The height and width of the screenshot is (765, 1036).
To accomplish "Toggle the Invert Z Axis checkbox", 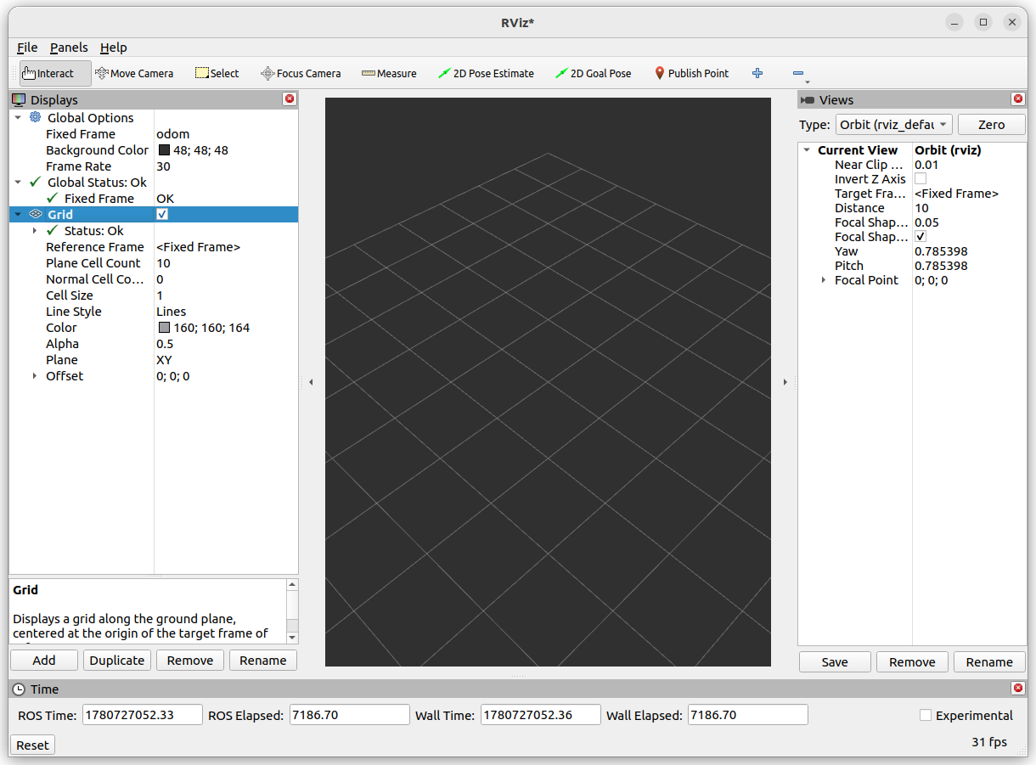I will coord(921,179).
